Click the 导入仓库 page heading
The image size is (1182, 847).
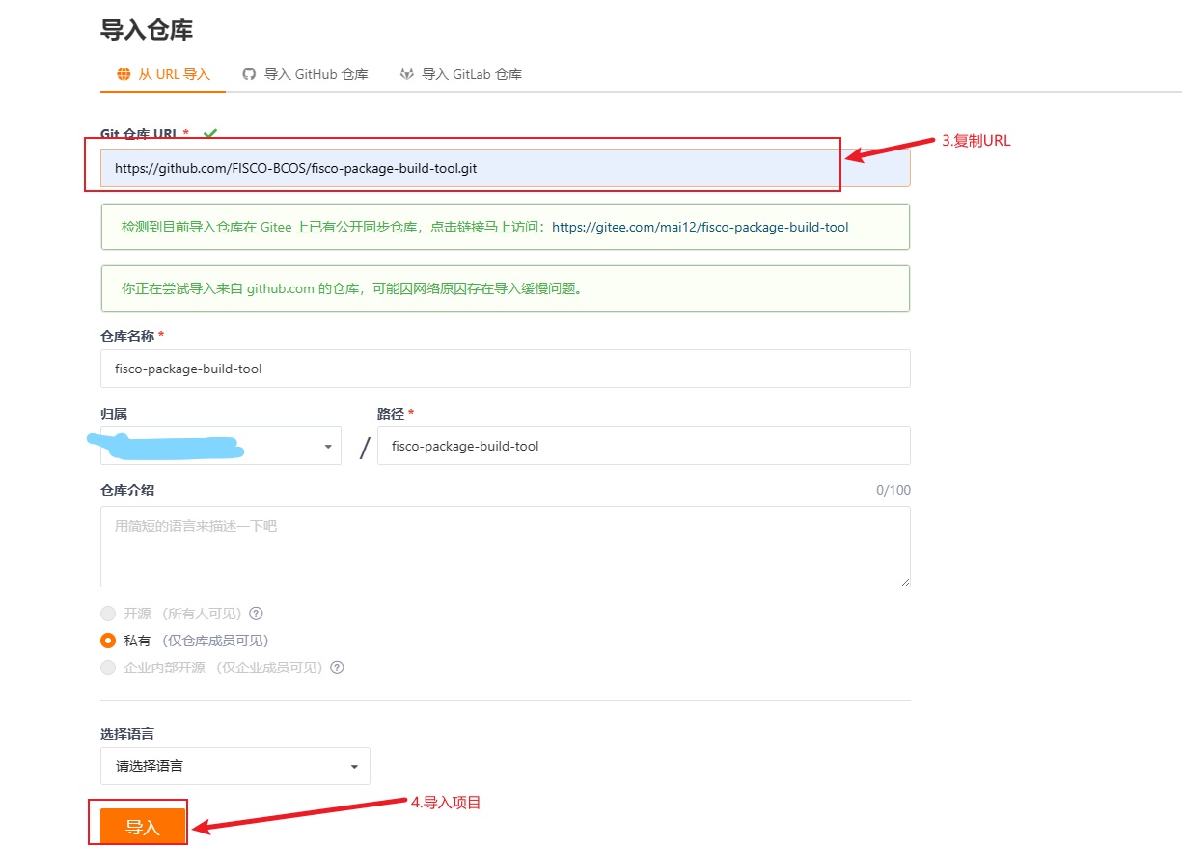point(147,29)
